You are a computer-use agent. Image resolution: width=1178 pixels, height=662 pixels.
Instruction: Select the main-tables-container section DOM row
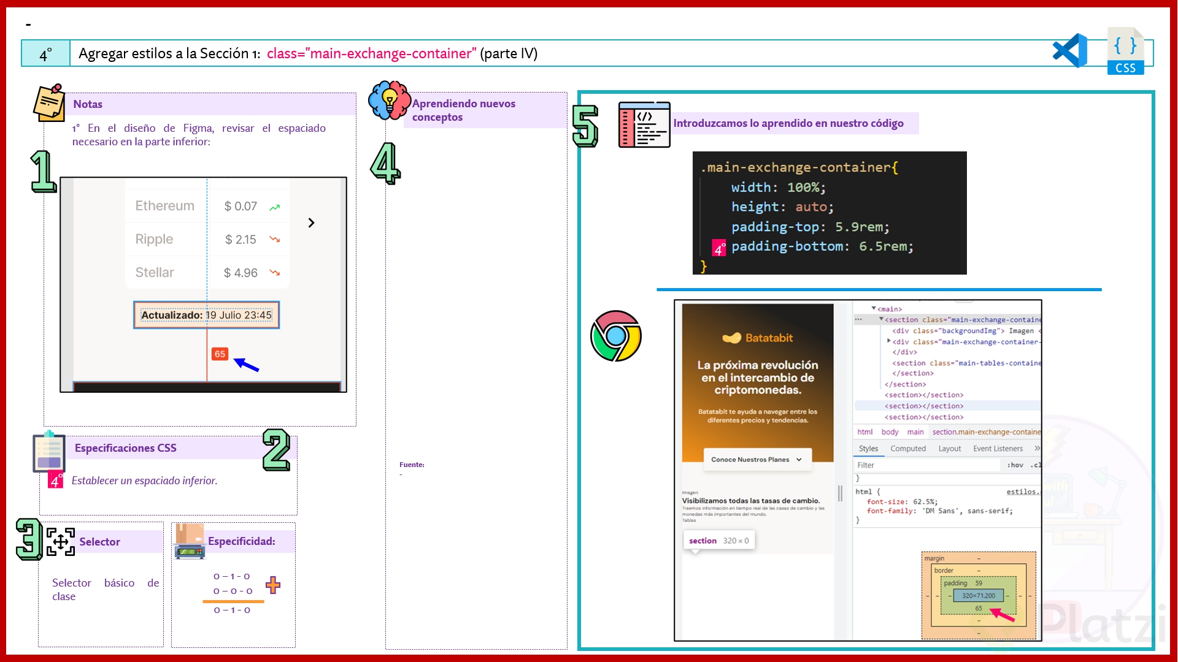click(x=966, y=363)
